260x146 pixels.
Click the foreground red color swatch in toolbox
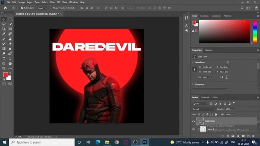[x=5, y=75]
